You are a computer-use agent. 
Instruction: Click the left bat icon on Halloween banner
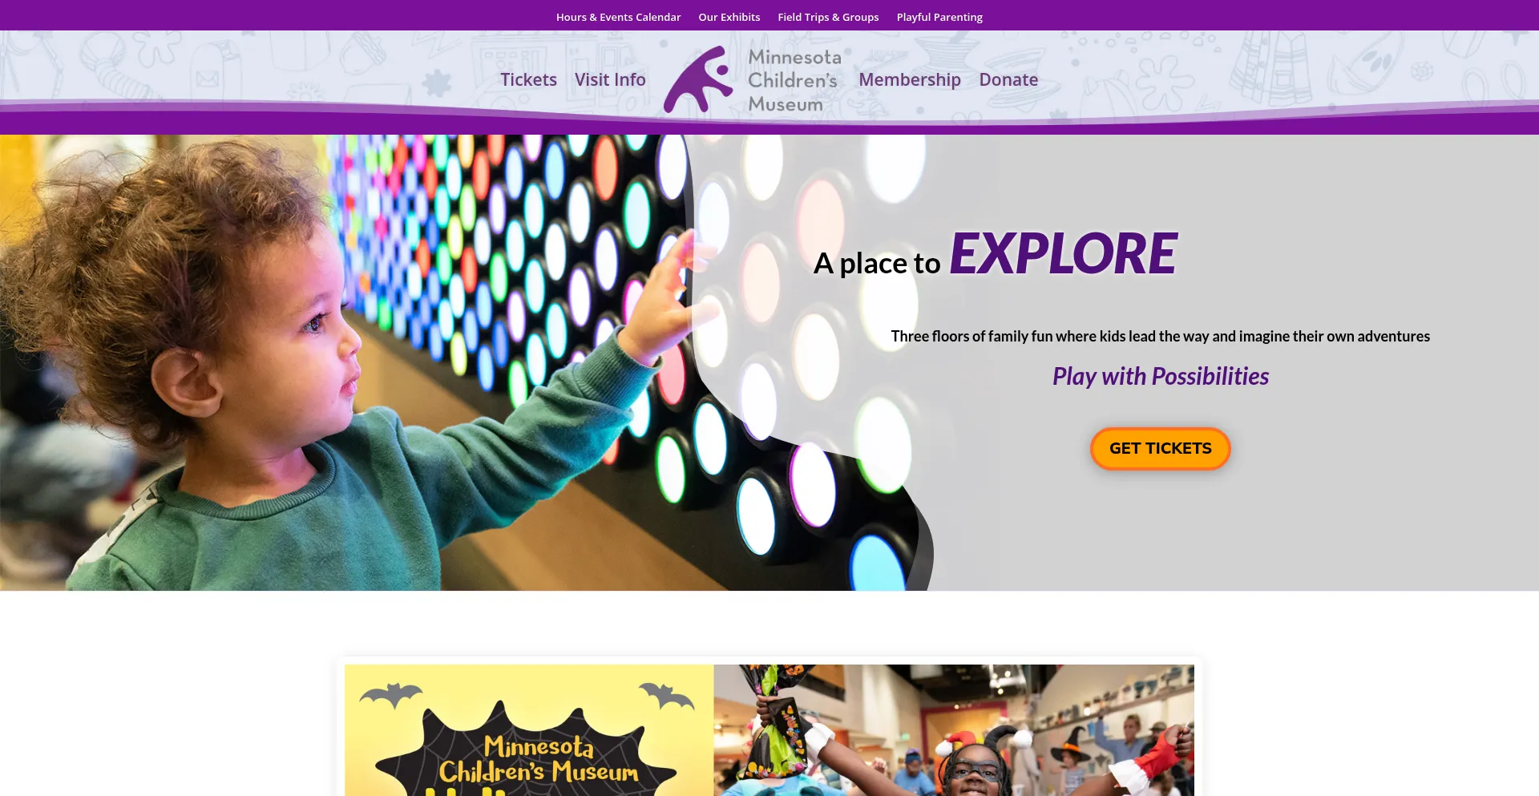click(x=391, y=695)
